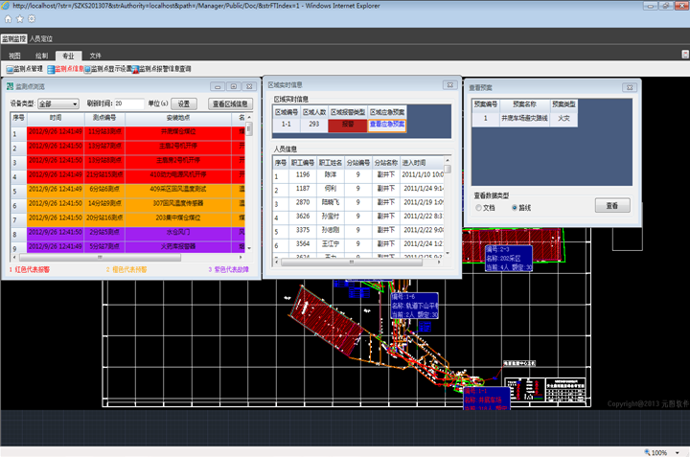690x457 pixels.
Task: Select the 路线 radio option
Action: 514,207
